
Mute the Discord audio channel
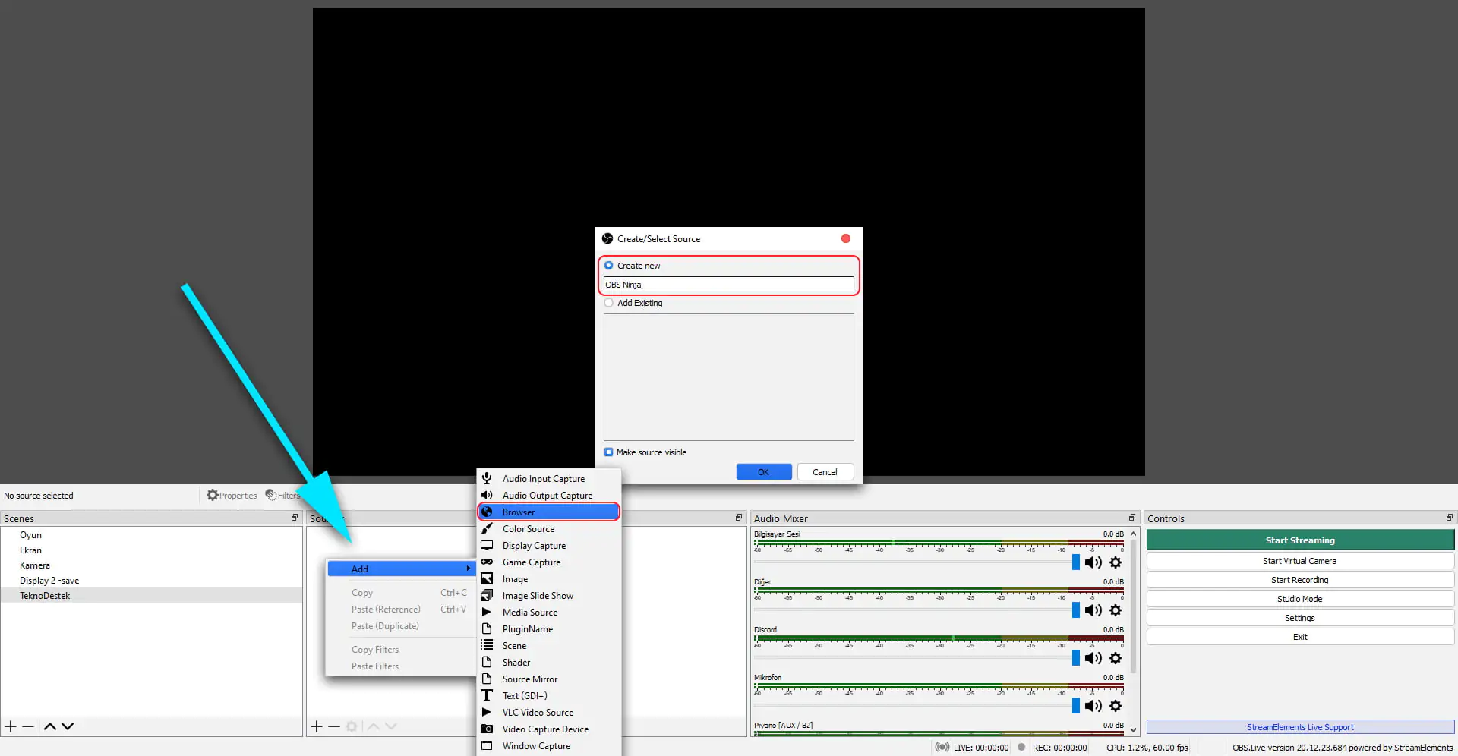coord(1093,658)
